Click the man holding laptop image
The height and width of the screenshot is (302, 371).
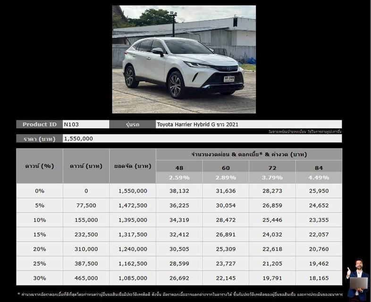(358, 280)
